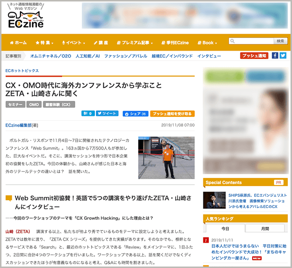Screen dimensions: 292x268
Task: Click the search magnifier icon
Action: [232, 41]
